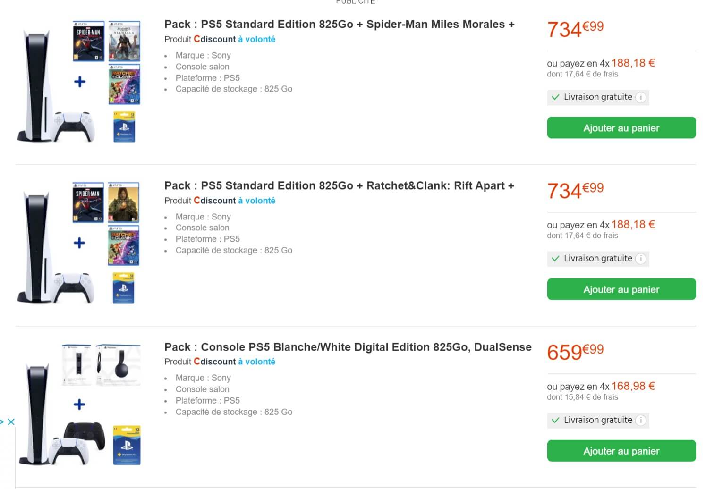Open the PS5 Spider-Man Miles Morales pack title
This screenshot has width=723, height=489.
click(339, 25)
